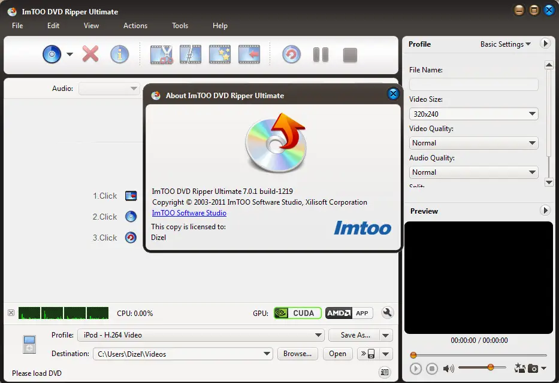Open the Profile dropdown showing iPod H.264 Video
Screen dimensions: 559x383
[201, 335]
